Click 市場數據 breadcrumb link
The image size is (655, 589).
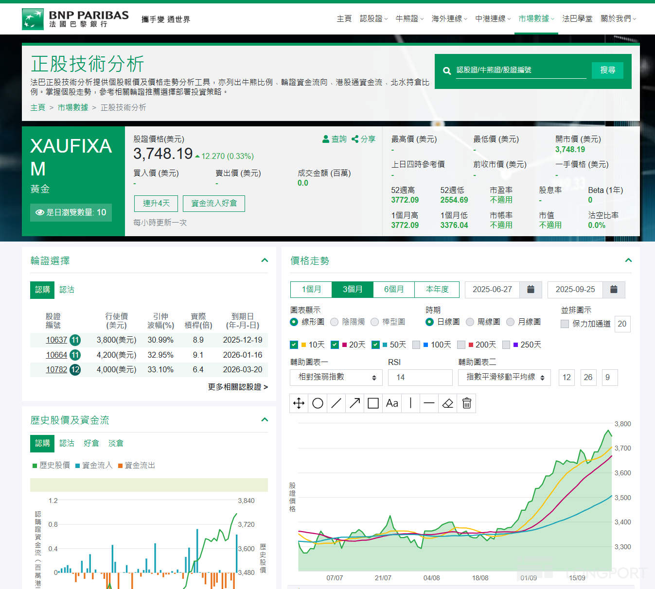click(x=73, y=107)
